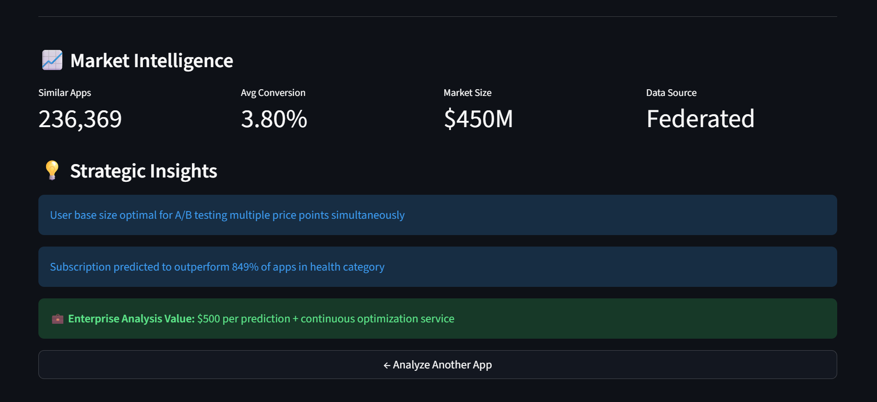The width and height of the screenshot is (877, 402).
Task: Click the A/B testing price points insight
Action: point(227,215)
